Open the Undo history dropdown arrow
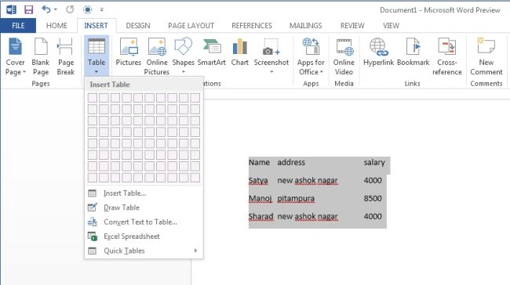Screen dimensions: 510x285 point(56,9)
